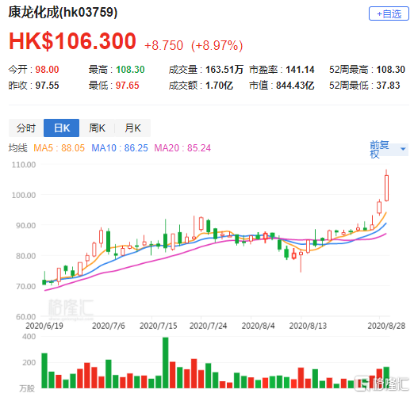Image resolution: width=414 pixels, height=397 pixels.
Task: Click the 成交额 1.70亿 turnover value
Action: coord(201,86)
